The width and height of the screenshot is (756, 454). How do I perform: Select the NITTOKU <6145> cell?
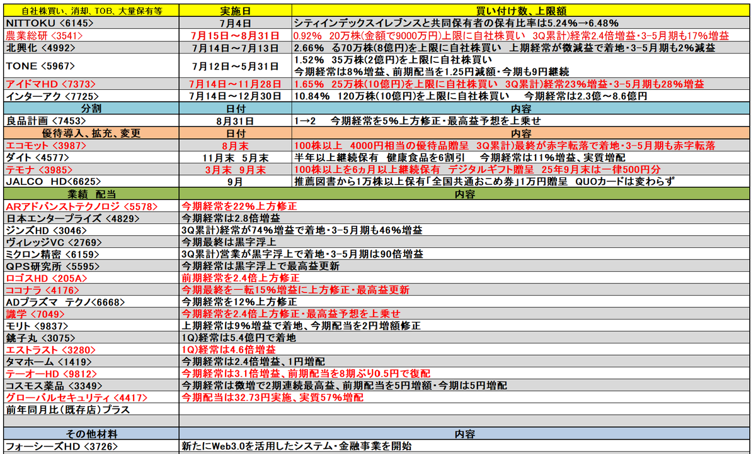coord(91,23)
